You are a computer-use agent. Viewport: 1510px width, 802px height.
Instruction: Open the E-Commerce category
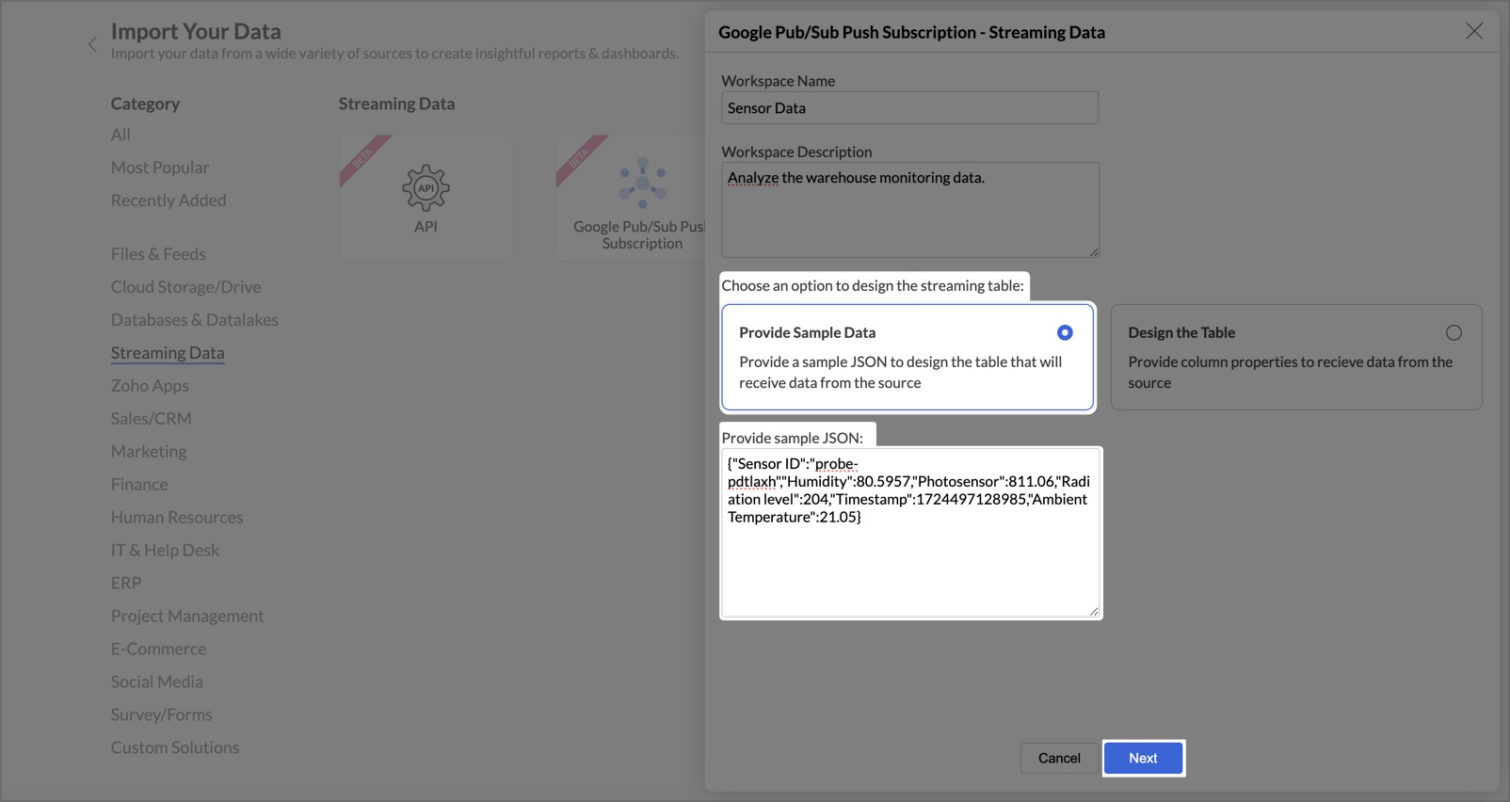158,649
